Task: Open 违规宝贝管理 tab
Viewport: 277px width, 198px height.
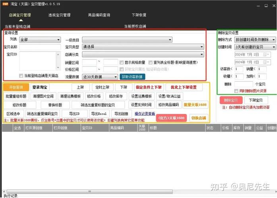Action: pos(60,15)
